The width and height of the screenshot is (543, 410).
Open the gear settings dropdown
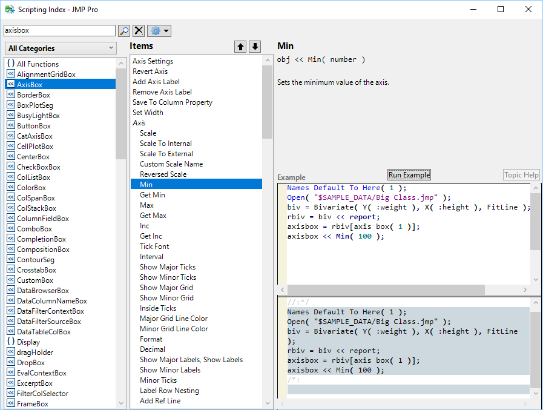159,30
